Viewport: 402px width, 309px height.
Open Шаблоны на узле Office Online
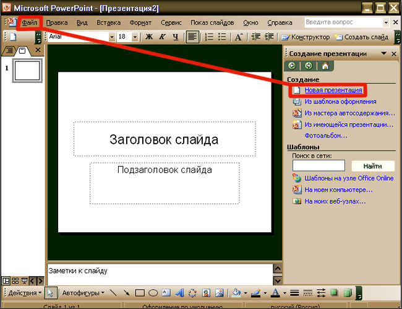point(349,178)
